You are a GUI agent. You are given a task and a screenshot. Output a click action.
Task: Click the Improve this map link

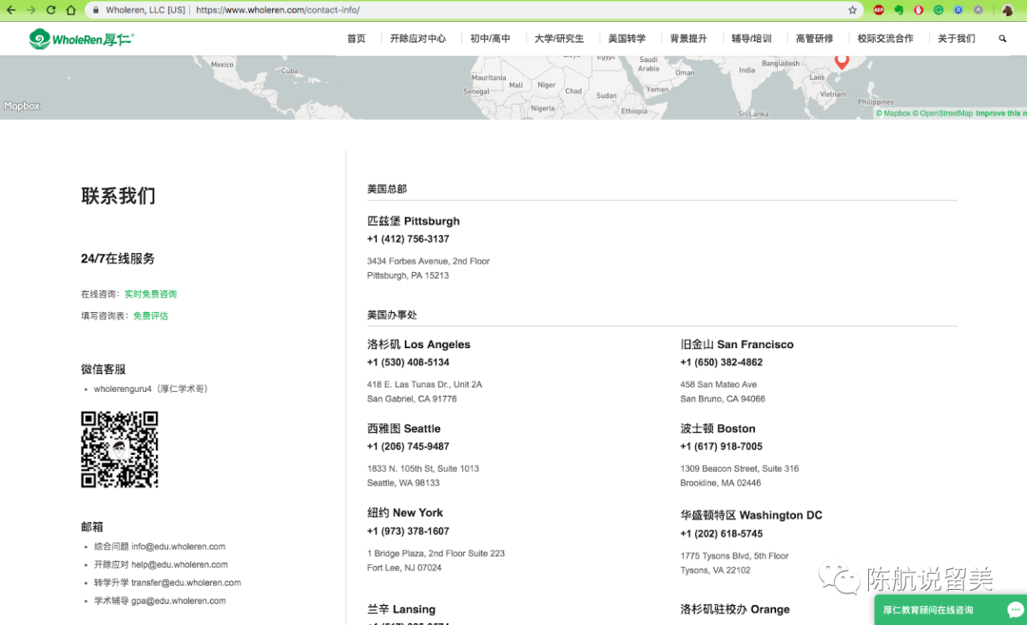(x=999, y=113)
